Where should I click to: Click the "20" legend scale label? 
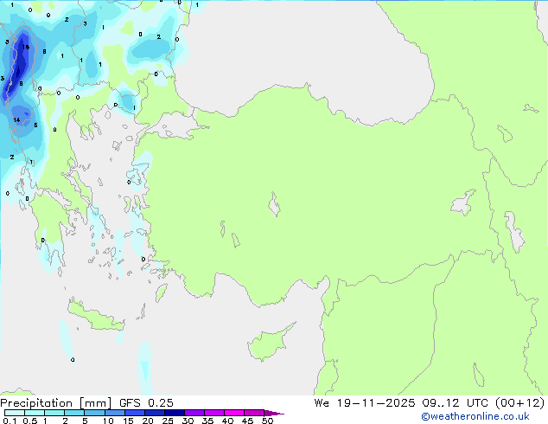(148, 421)
